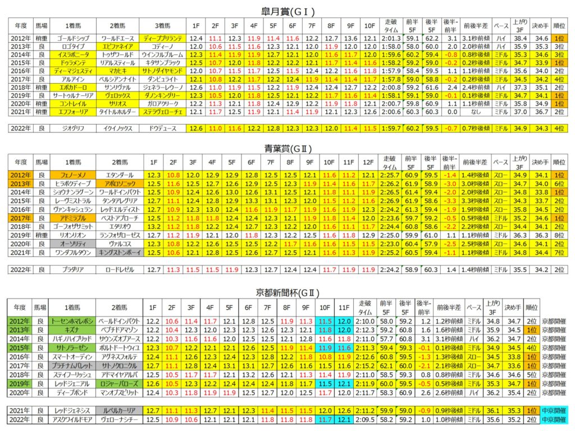Image resolution: width=575 pixels, height=431 pixels.
Task: Click the gray ルペルカーリア cell
Action: coord(119,410)
